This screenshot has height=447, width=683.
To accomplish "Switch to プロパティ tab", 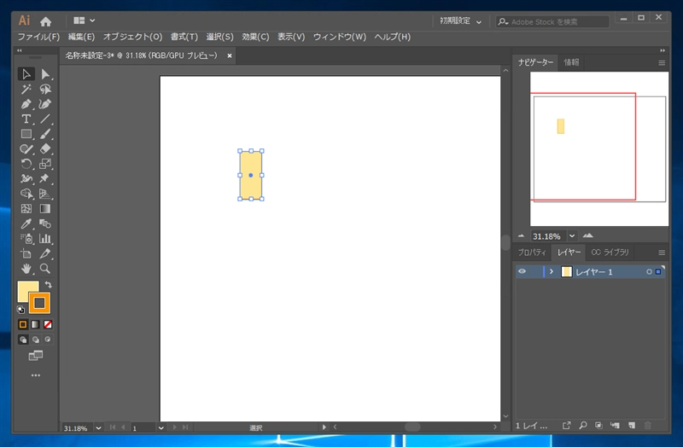I will [532, 252].
